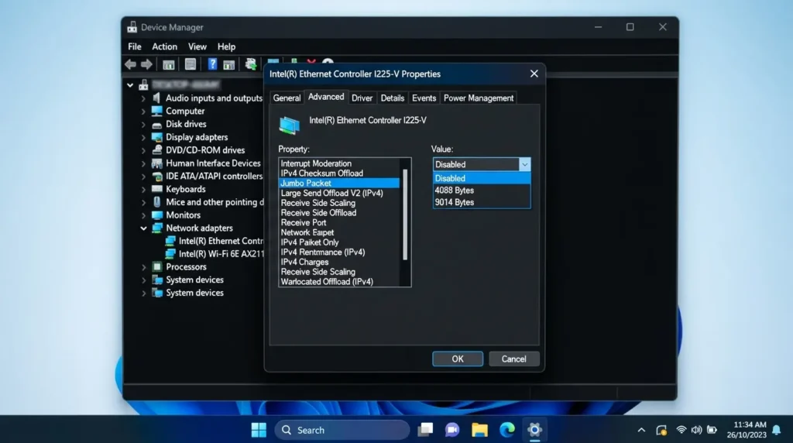Select the root computer node icon in tree
Viewport: 793px width, 443px height.
tap(143, 85)
